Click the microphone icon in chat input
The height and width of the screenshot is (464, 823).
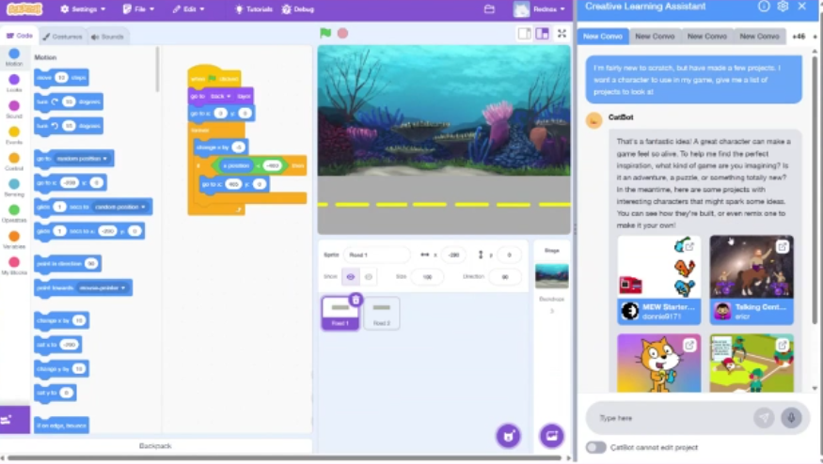point(791,418)
